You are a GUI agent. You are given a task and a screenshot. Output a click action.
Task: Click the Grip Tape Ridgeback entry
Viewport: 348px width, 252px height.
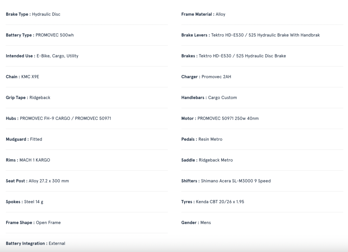tap(28, 97)
